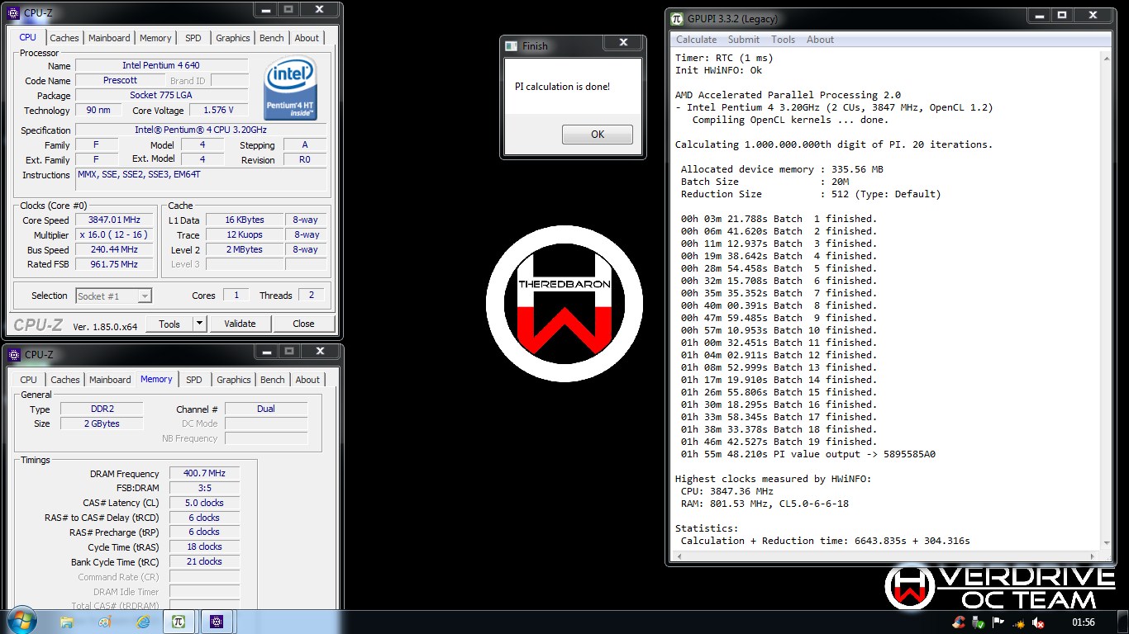Click the Code Name field Prescott

[121, 81]
